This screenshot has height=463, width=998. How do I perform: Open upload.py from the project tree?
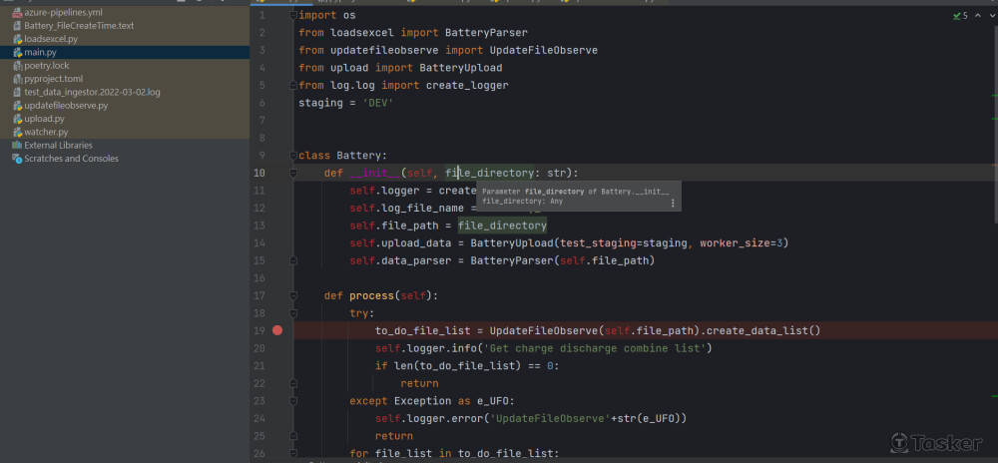[44, 119]
